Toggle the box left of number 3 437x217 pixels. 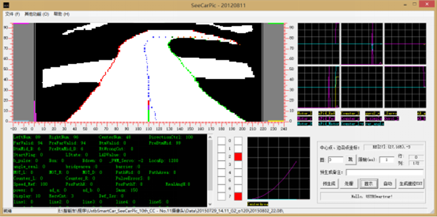click(221, 164)
